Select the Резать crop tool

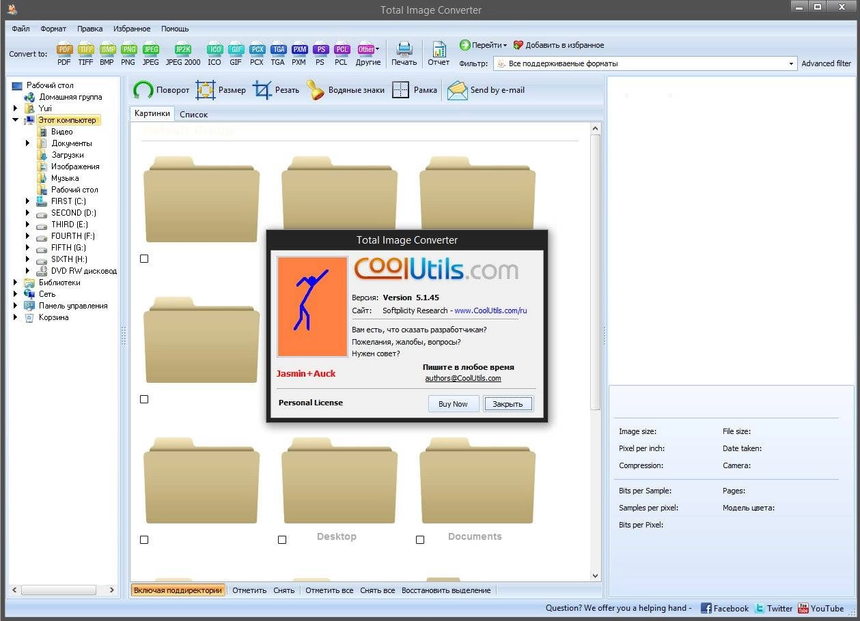tap(276, 90)
